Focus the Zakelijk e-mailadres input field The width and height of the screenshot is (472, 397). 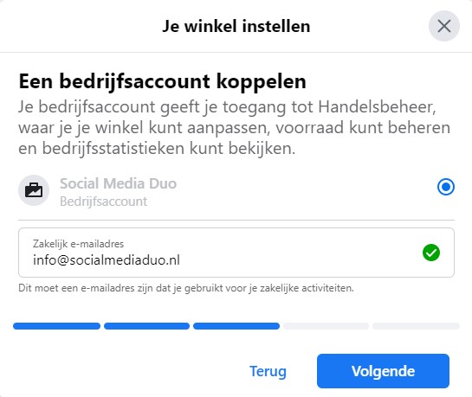click(236, 253)
